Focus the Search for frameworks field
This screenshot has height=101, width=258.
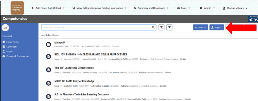[x=99, y=27]
